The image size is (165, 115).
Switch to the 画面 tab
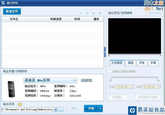pos(131,63)
